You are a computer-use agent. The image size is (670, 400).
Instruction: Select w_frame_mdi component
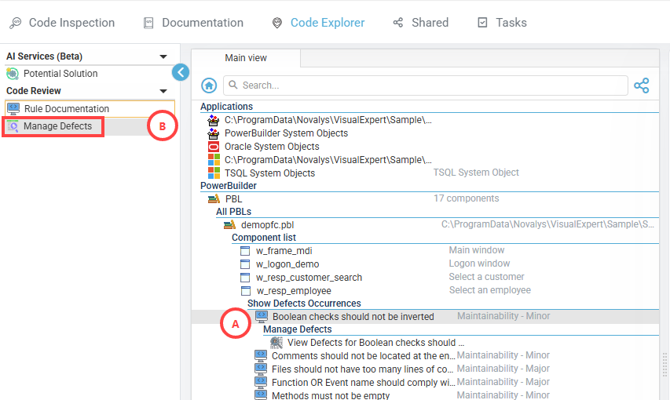284,251
